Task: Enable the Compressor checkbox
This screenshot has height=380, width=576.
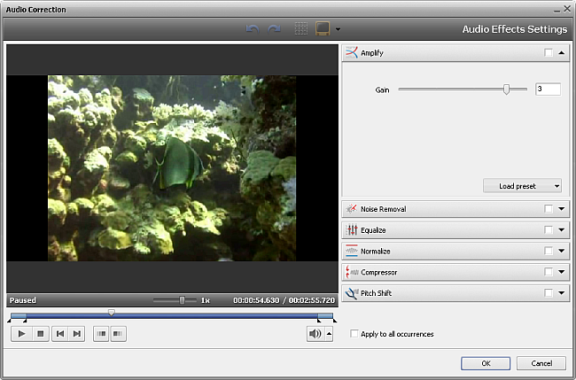Action: (549, 272)
